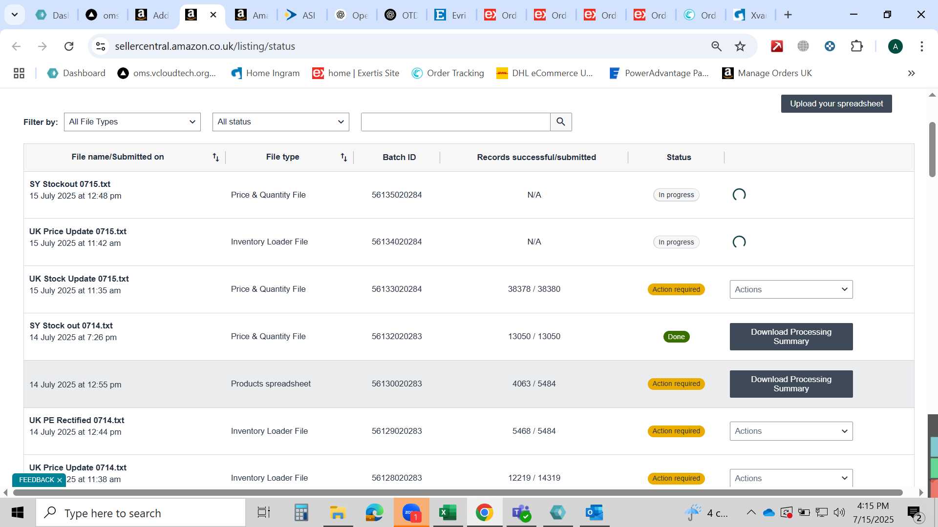Open Actions dropdown for UK Price Update 0714.txt
Screen dimensions: 938x527
791,478
